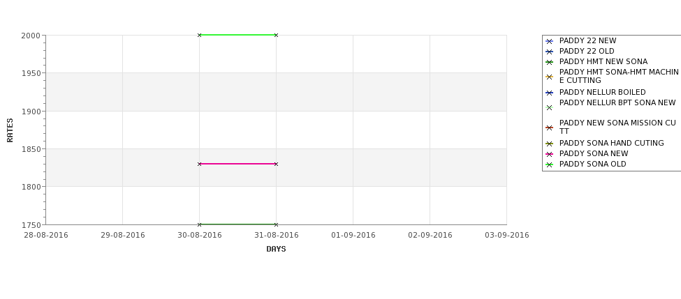Click the RATES axis title
This screenshot has width=681, height=299.
tap(10, 130)
